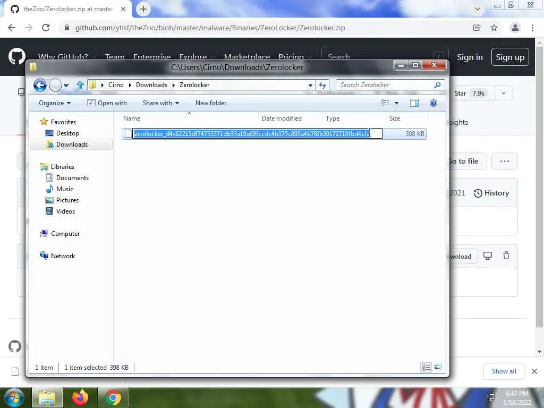
Task: Open the Organize menu
Action: (55, 103)
